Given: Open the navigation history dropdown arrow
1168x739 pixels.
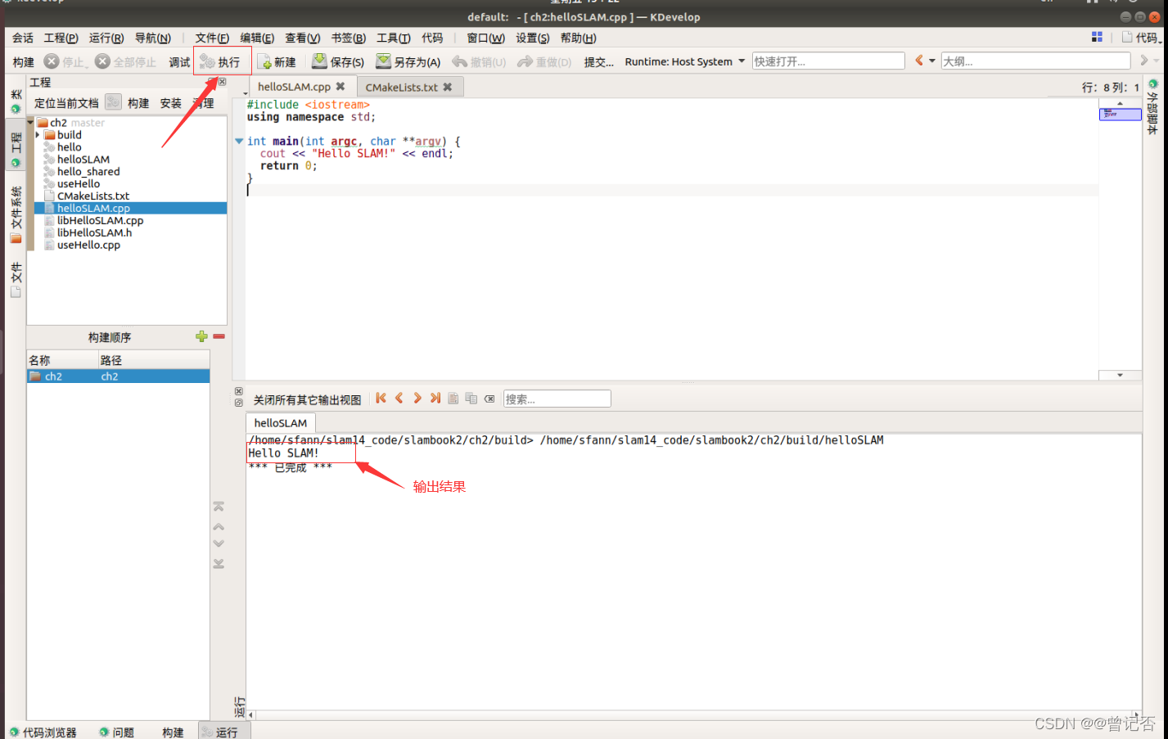Looking at the screenshot, I should tap(932, 61).
